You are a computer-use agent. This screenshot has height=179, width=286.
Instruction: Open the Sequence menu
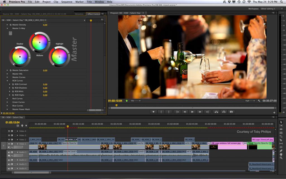click(67, 2)
